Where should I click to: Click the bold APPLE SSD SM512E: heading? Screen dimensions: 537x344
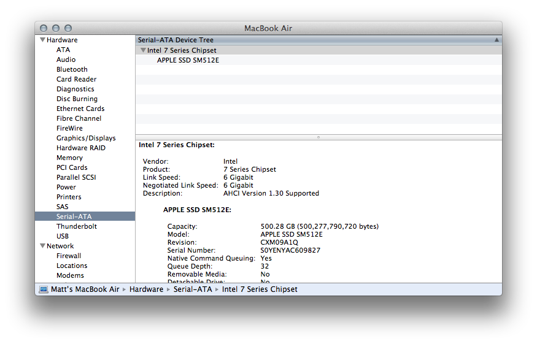coord(197,210)
